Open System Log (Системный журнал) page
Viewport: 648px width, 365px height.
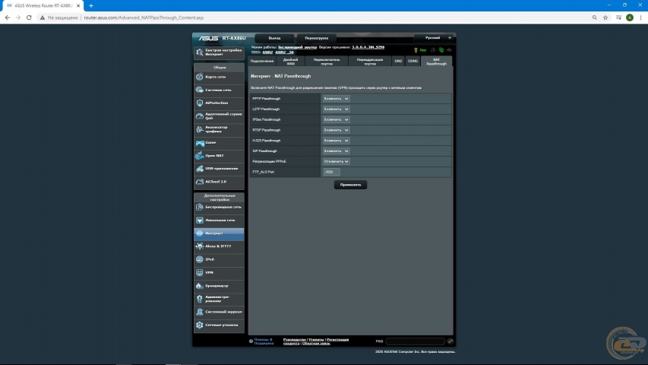click(219, 312)
